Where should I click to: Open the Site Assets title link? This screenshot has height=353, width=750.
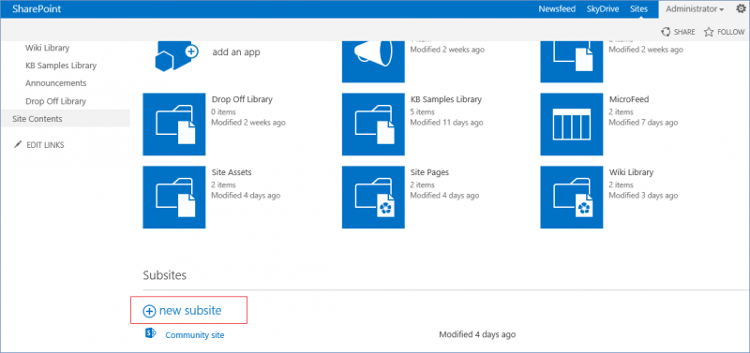click(232, 172)
